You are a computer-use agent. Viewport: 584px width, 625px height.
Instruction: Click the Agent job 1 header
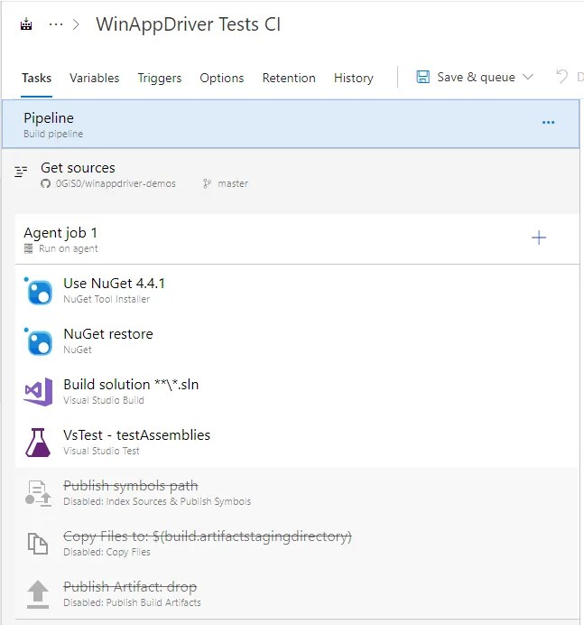pos(297,239)
